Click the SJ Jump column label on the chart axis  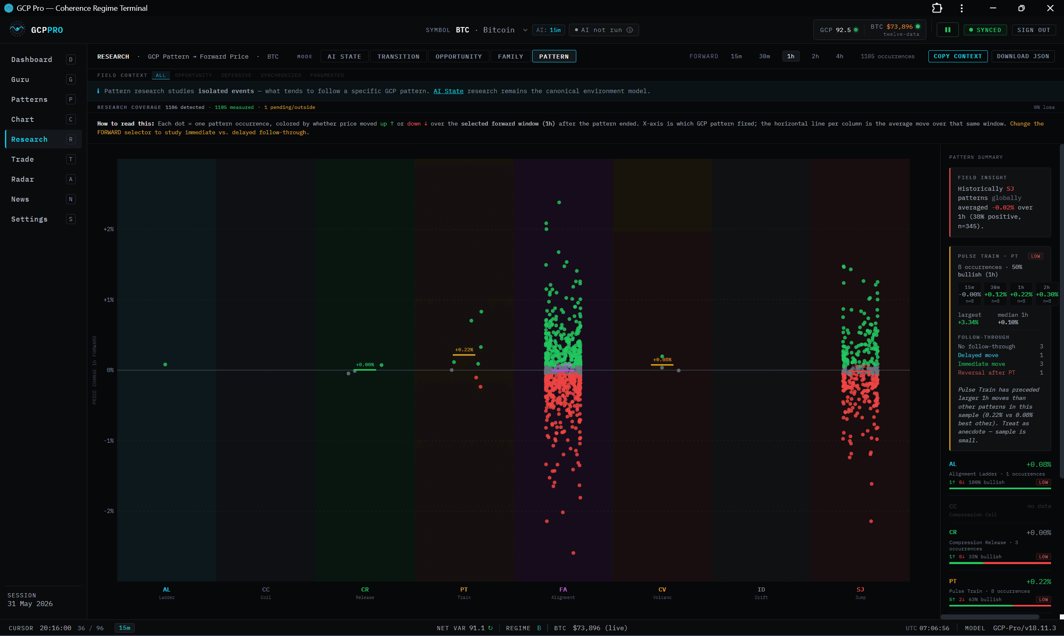[860, 593]
